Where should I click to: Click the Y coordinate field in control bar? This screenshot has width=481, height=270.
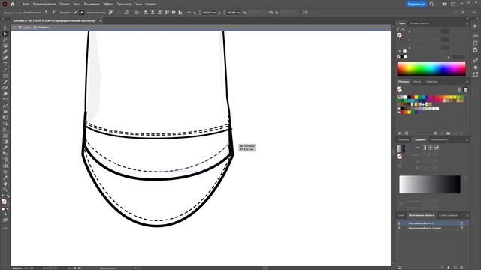point(234,13)
